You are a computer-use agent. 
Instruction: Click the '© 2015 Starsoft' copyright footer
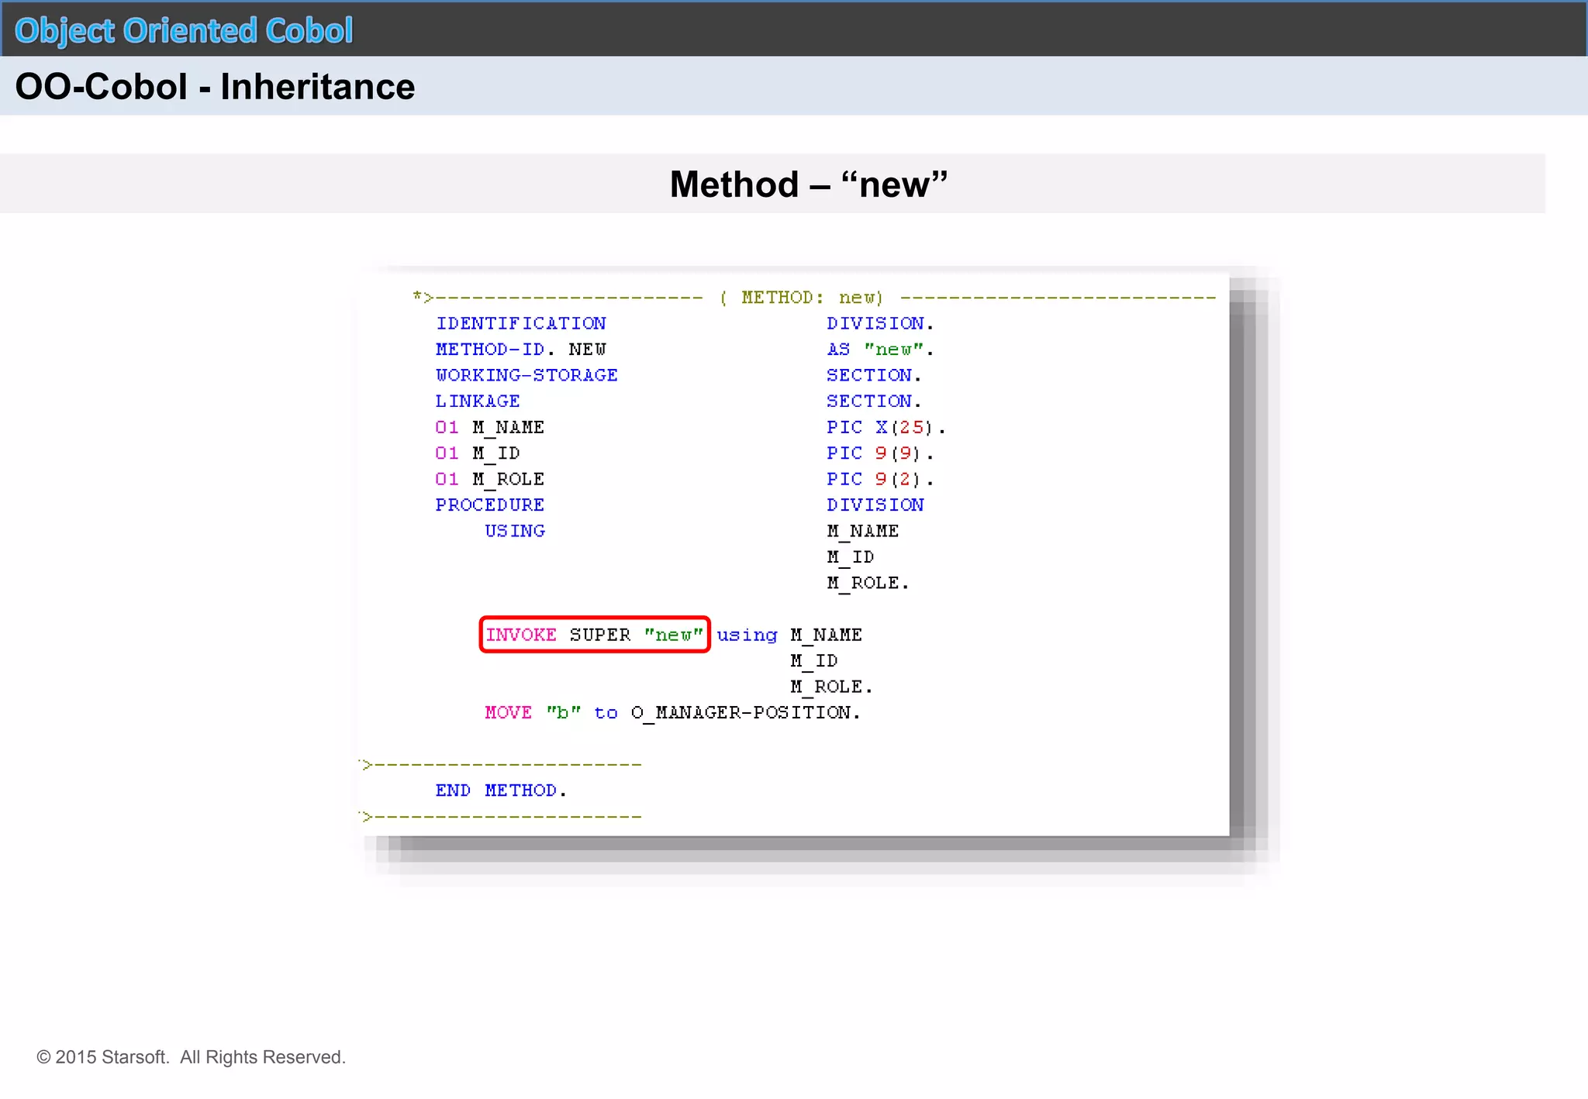click(191, 1057)
